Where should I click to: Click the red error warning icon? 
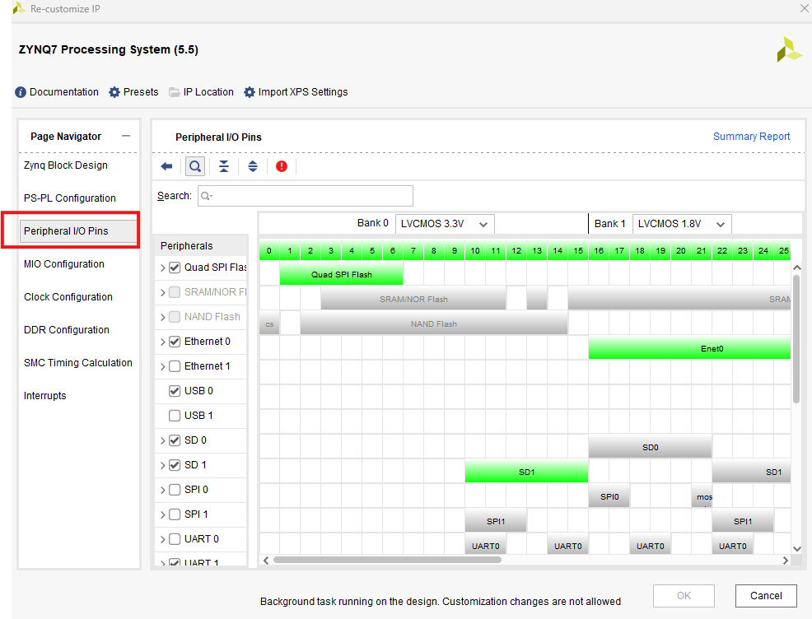click(x=282, y=166)
